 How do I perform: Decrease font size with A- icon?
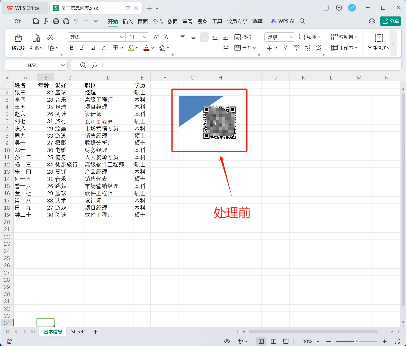point(167,37)
